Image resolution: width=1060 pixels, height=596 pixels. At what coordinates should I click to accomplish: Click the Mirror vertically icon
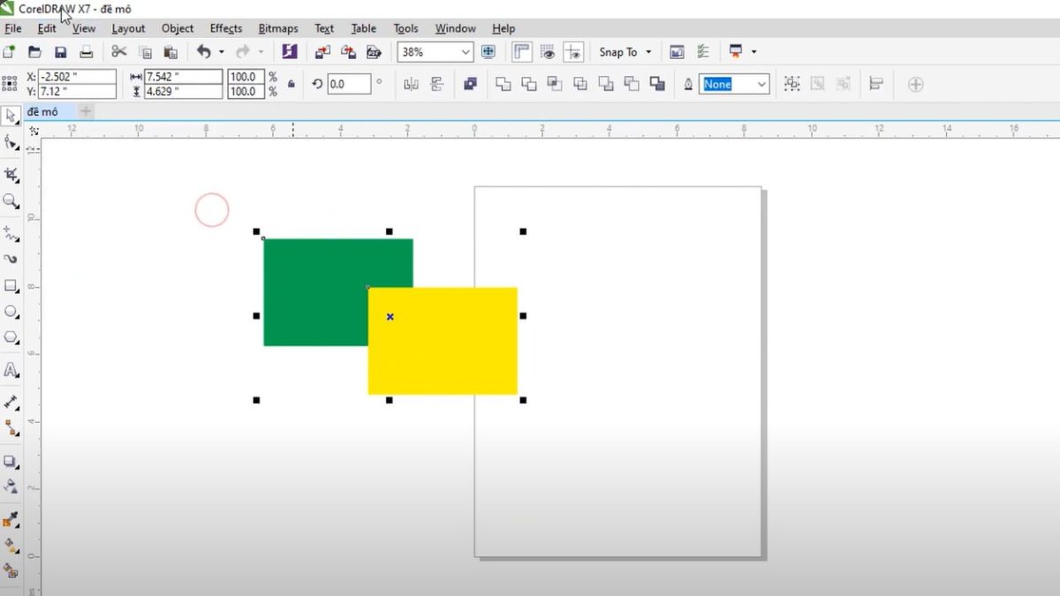pyautogui.click(x=436, y=84)
